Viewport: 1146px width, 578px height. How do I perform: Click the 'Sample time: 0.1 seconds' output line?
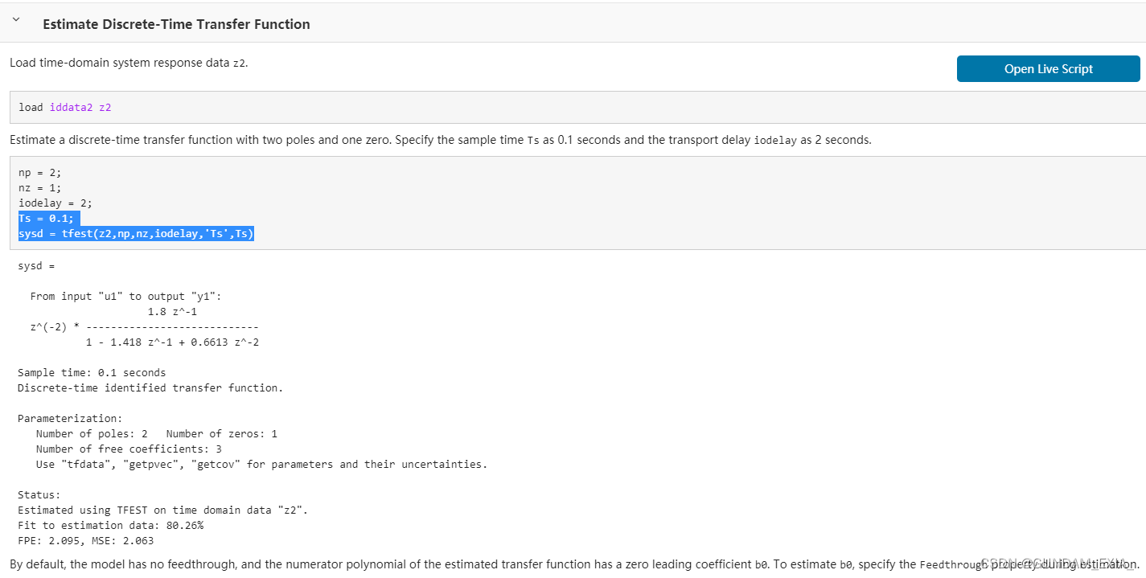tap(92, 373)
